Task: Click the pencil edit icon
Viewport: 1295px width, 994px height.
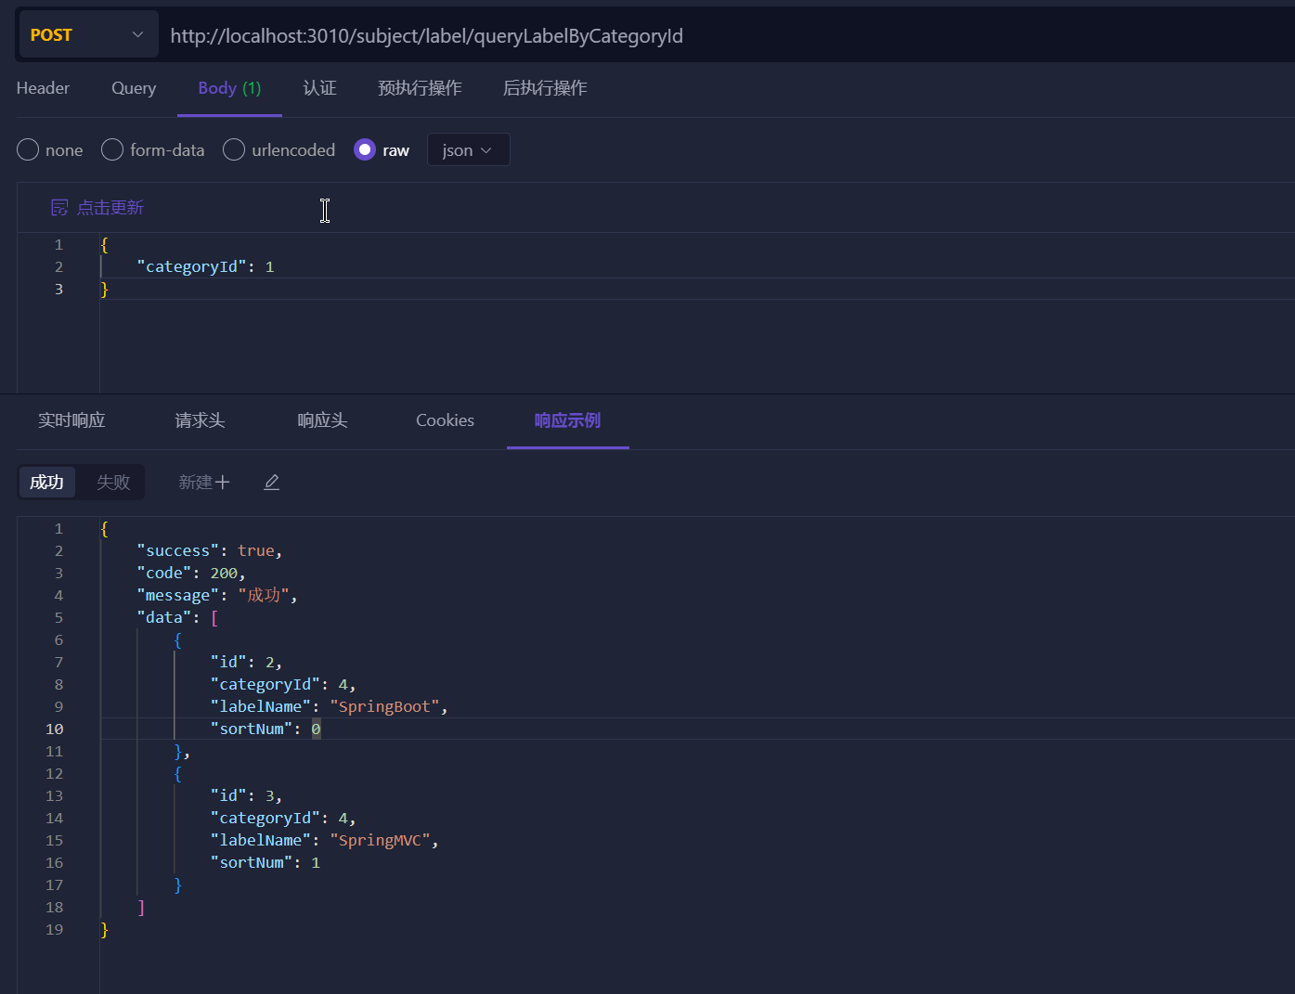Action: [271, 482]
